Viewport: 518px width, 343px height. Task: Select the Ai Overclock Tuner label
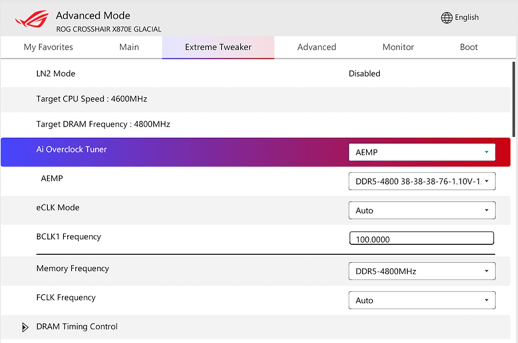(x=71, y=150)
